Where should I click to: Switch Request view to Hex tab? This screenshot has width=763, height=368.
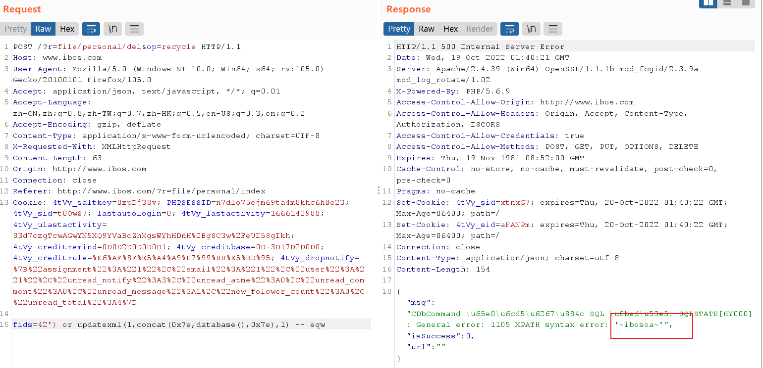click(x=67, y=29)
